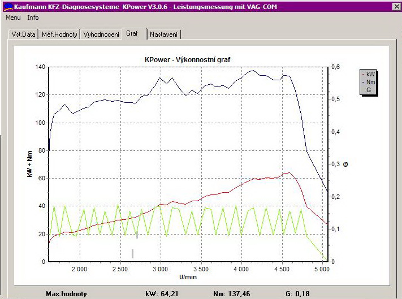Click the Max.hodnoty label below chart

tap(67, 294)
